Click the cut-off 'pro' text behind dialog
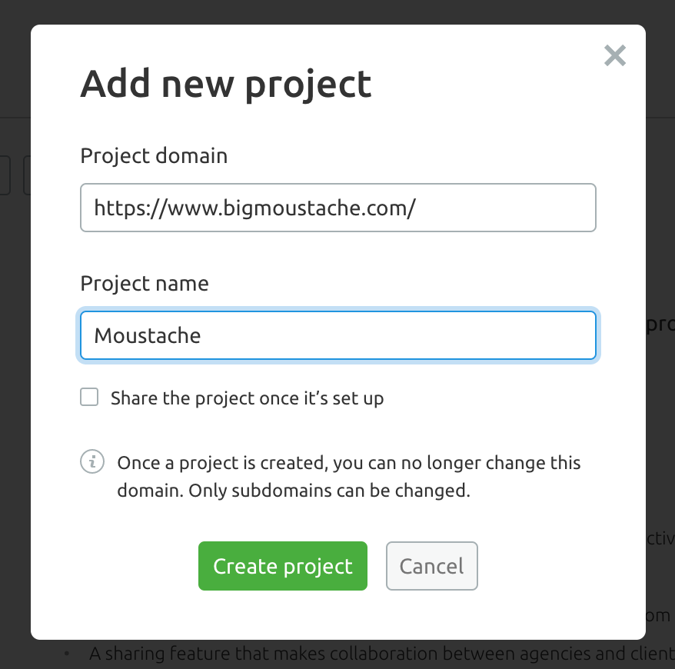675x669 pixels. click(660, 325)
